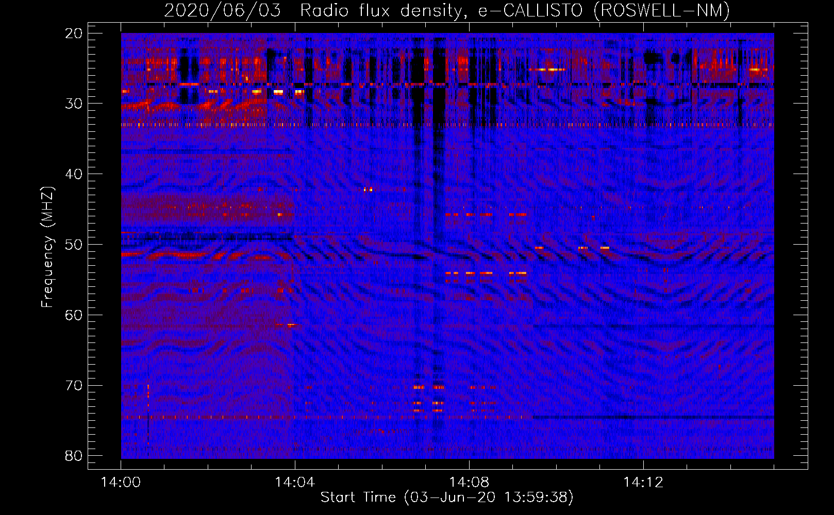Click the '40' frequency tick label

pos(74,174)
